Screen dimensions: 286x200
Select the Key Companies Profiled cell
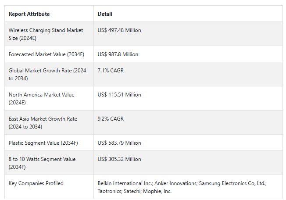[49, 187]
